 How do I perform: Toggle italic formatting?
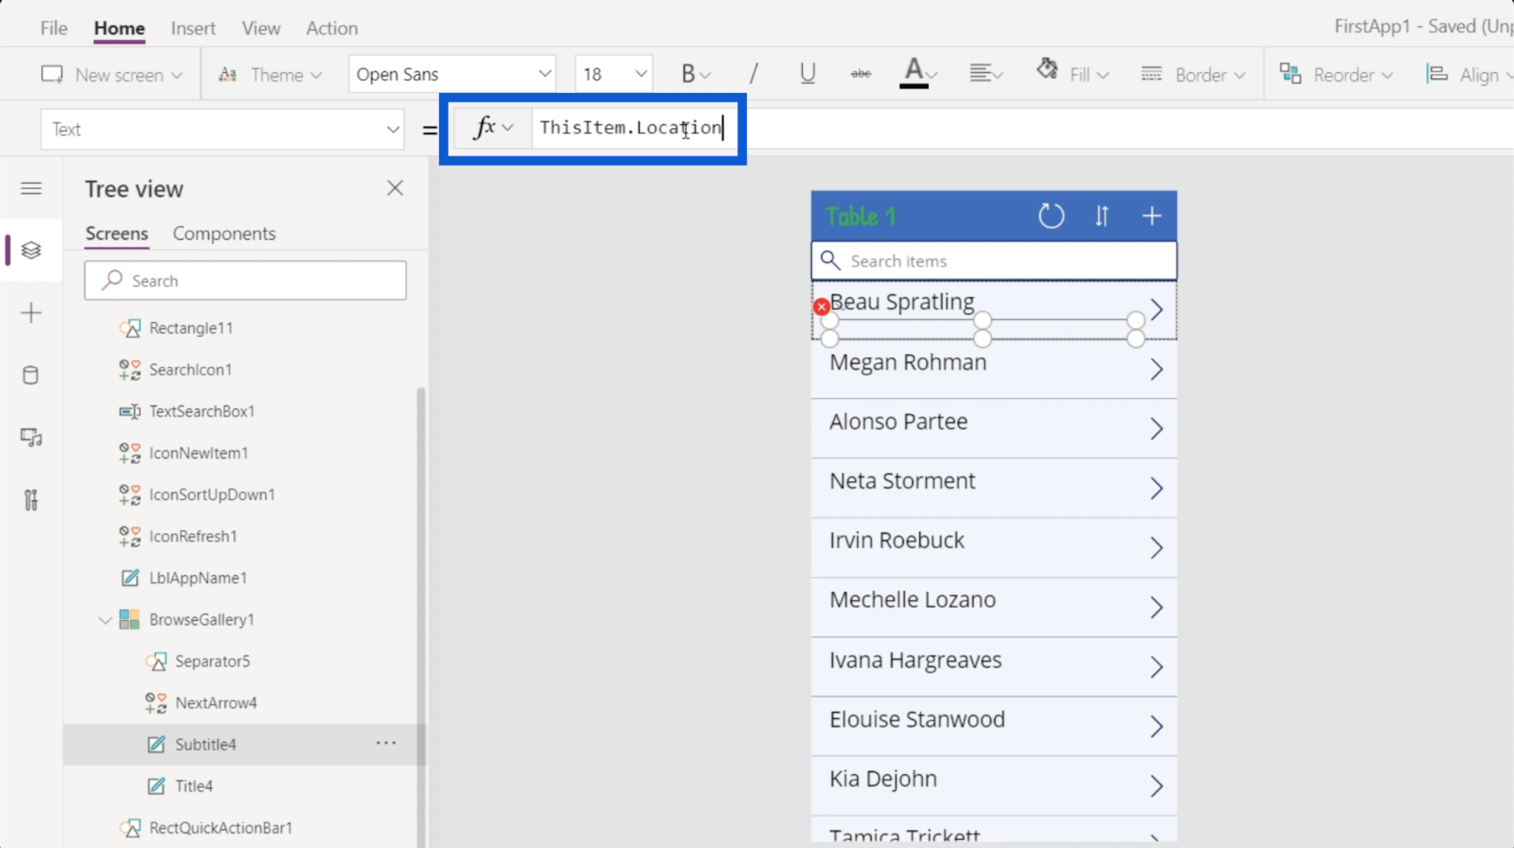click(x=753, y=74)
